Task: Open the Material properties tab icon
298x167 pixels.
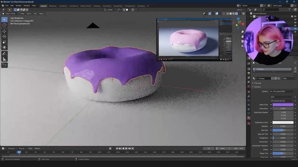Action: (x=249, y=118)
